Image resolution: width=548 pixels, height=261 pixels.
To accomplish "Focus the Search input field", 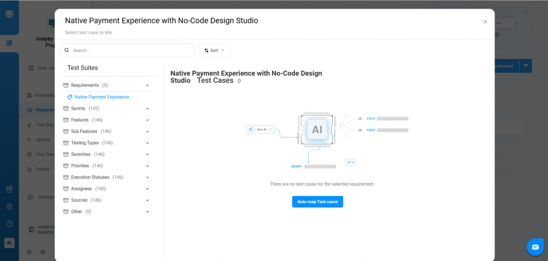I will click(131, 50).
